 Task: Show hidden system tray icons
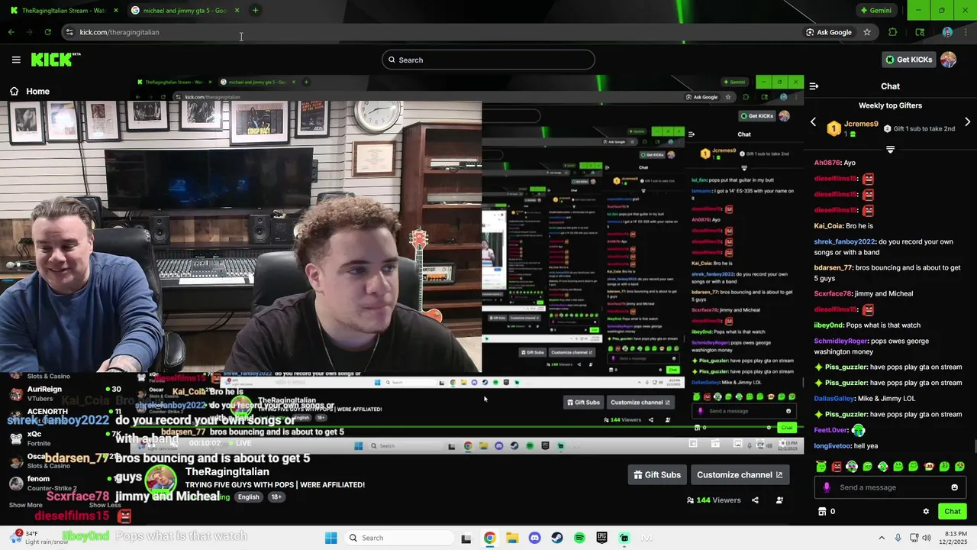[x=882, y=538]
